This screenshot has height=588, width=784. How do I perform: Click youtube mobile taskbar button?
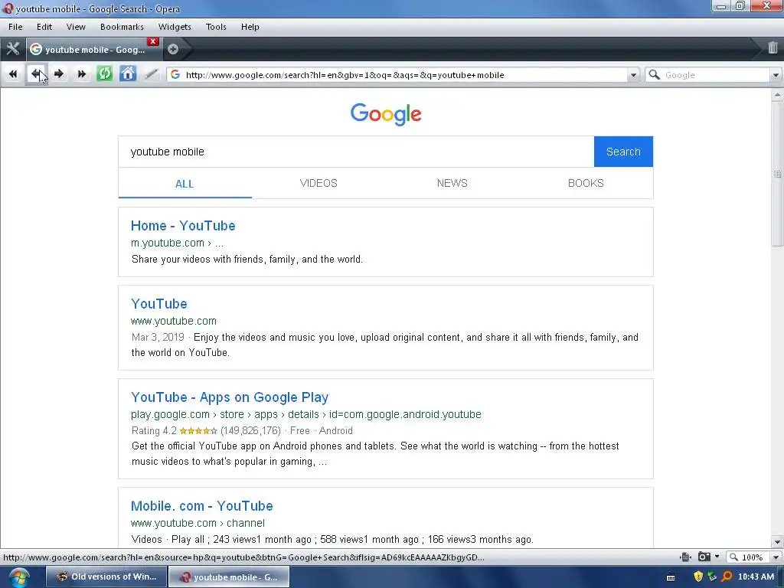point(228,577)
